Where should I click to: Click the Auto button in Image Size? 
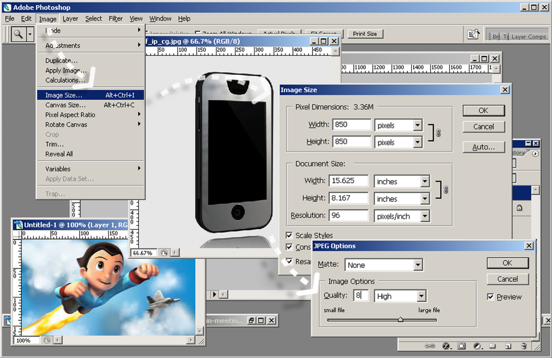483,147
